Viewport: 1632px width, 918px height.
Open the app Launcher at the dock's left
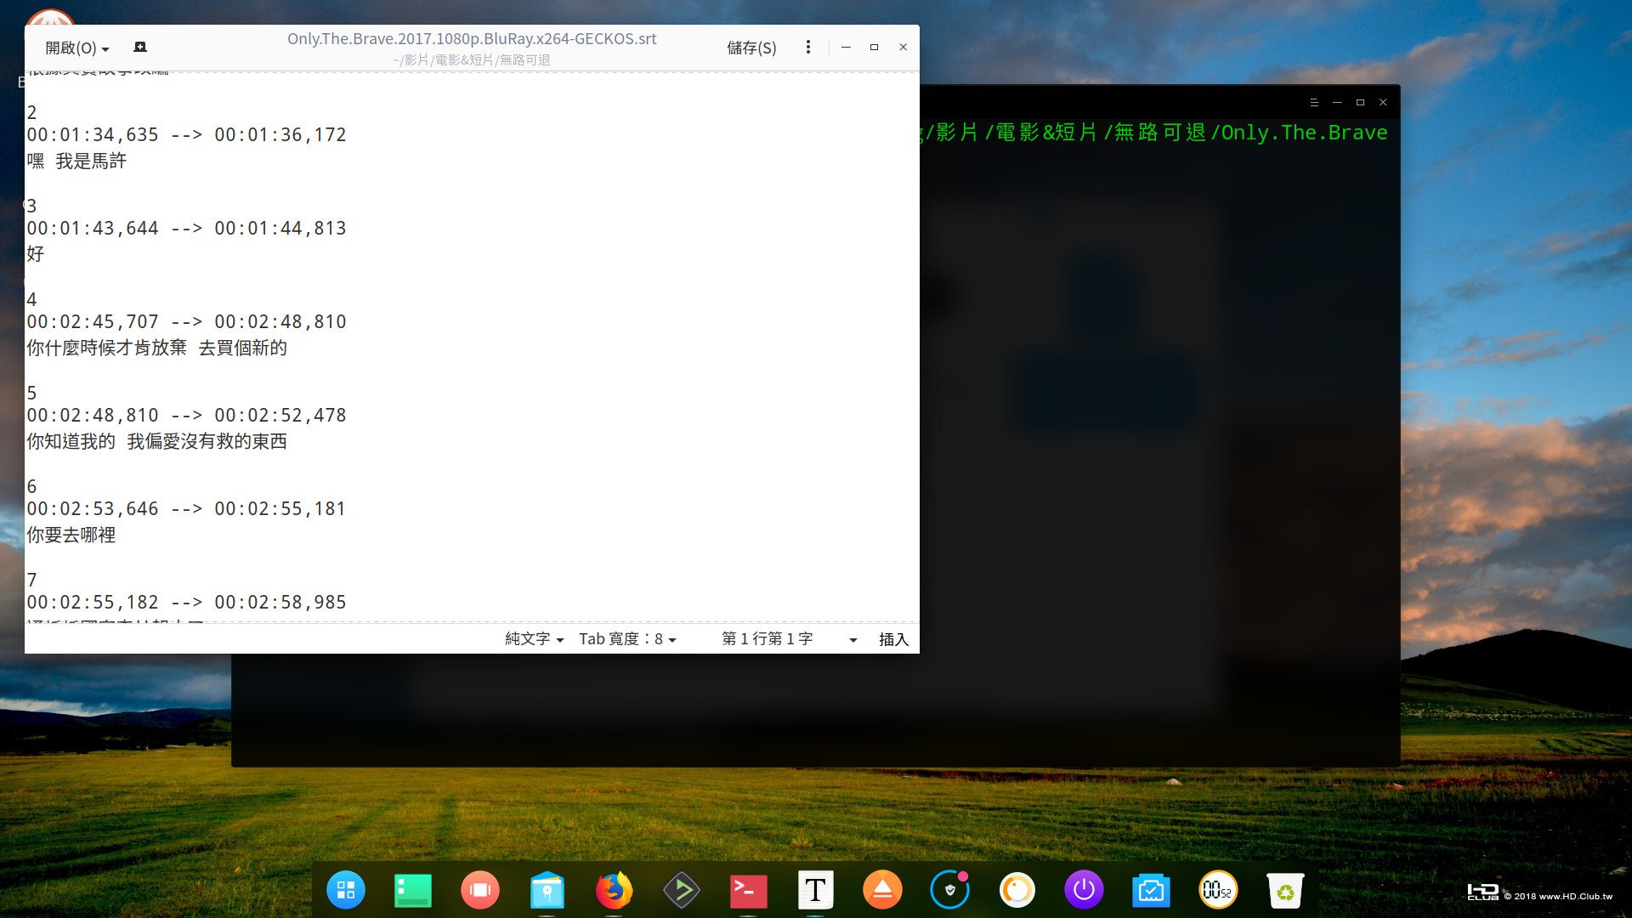[x=346, y=890]
